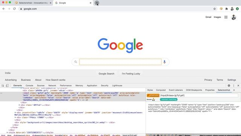The image size is (241, 136).
Task: Click the Google Search button
Action: click(107, 74)
